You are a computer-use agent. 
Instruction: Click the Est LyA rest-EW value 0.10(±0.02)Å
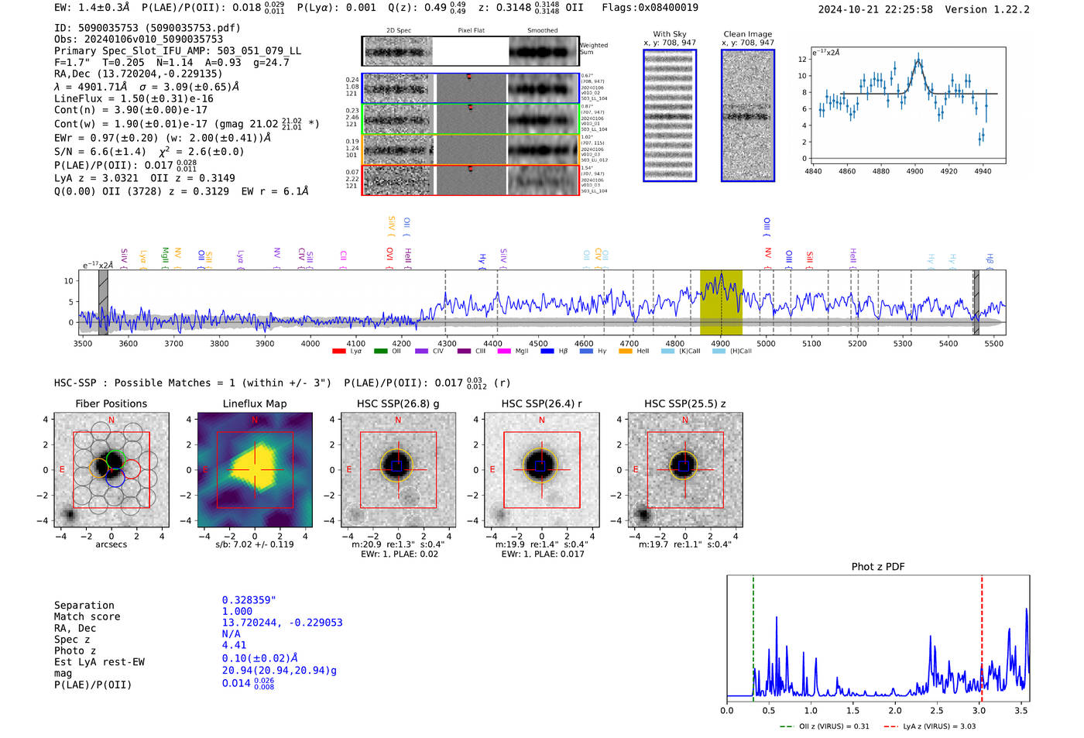tap(259, 658)
